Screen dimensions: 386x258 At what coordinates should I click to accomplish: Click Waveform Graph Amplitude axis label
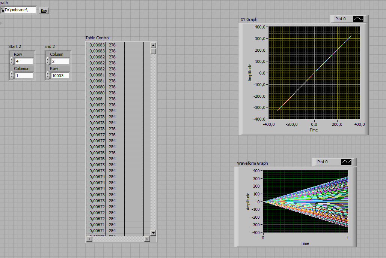point(248,201)
